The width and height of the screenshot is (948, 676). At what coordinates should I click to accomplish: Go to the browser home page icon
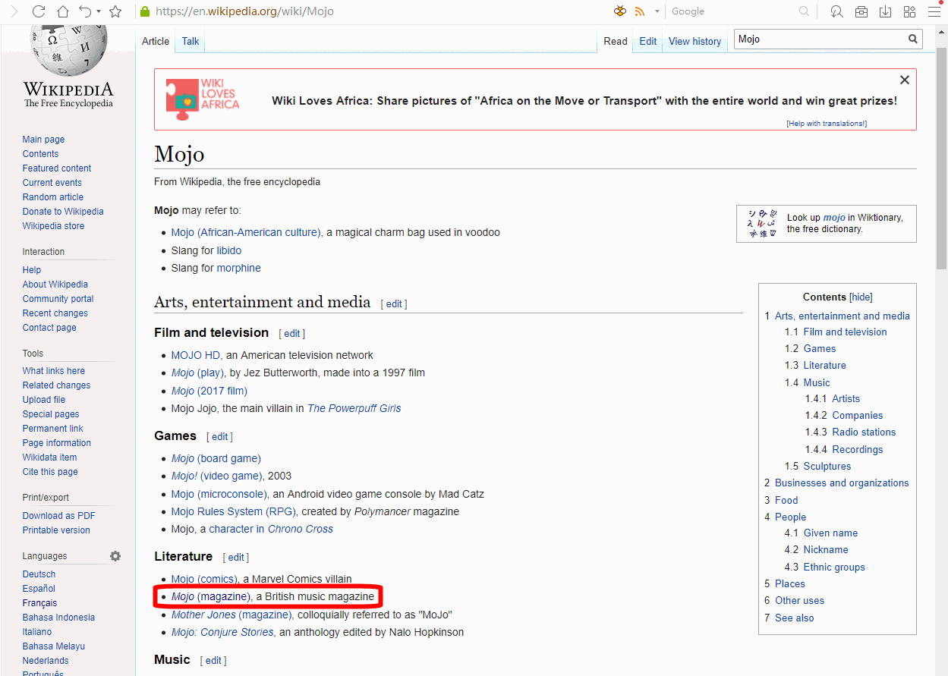(x=63, y=11)
